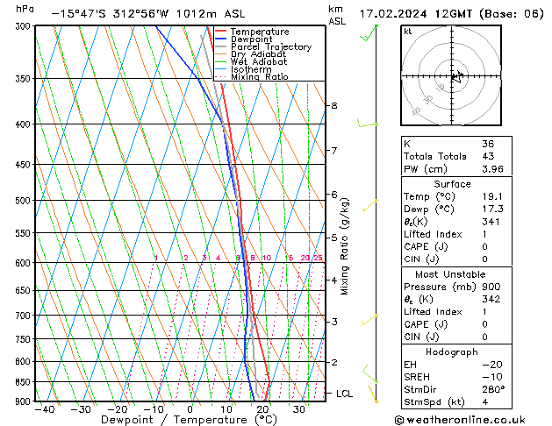Click the 17.02.2024 12GMT date header
The image size is (552, 426).
pyautogui.click(x=452, y=14)
